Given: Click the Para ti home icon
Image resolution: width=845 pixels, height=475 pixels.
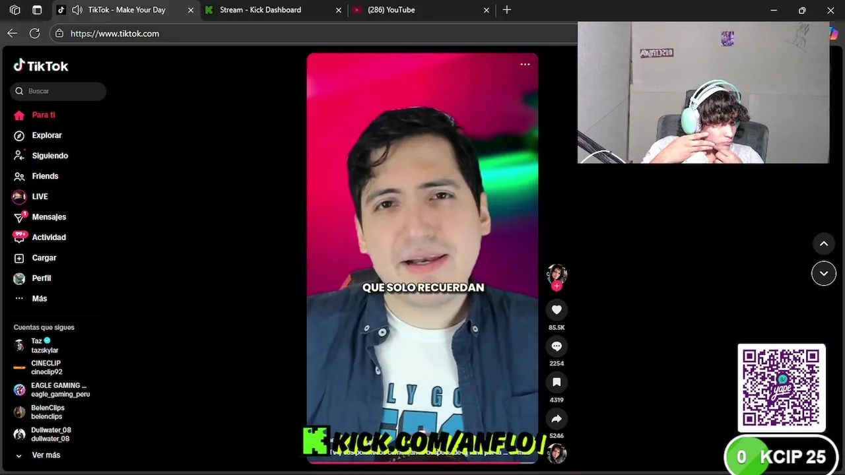Looking at the screenshot, I should pos(19,115).
